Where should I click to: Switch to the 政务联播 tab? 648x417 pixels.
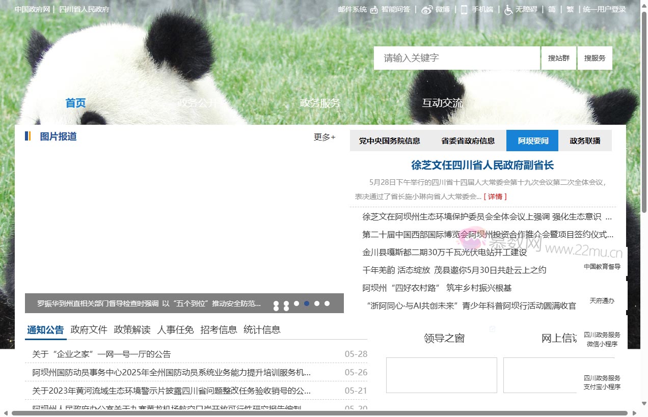coord(585,141)
